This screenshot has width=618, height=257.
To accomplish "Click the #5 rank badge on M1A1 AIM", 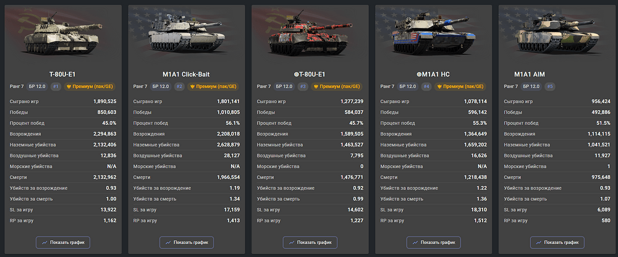I will 550,86.
